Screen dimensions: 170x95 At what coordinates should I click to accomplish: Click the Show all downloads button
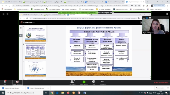click(160, 88)
